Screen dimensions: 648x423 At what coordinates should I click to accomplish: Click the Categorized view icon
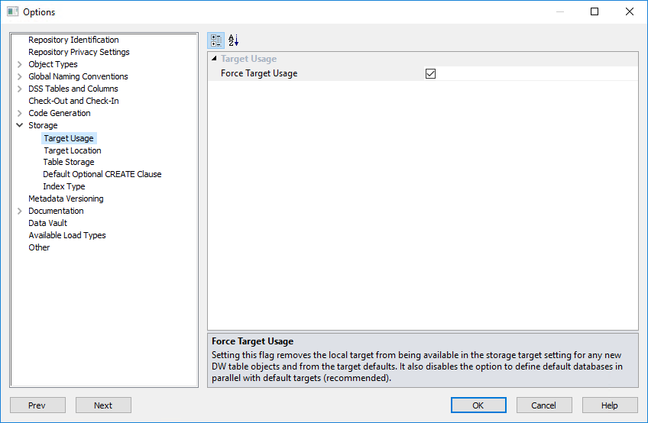pyautogui.click(x=216, y=40)
